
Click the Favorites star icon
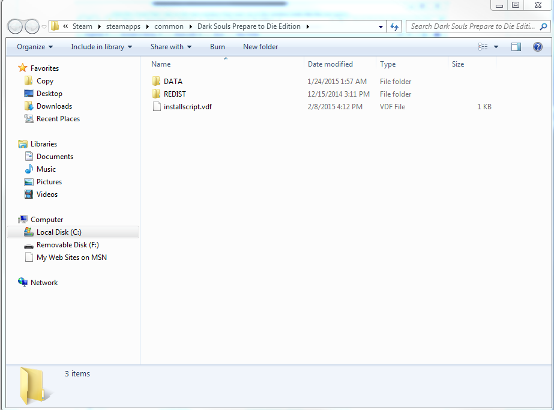click(23, 68)
